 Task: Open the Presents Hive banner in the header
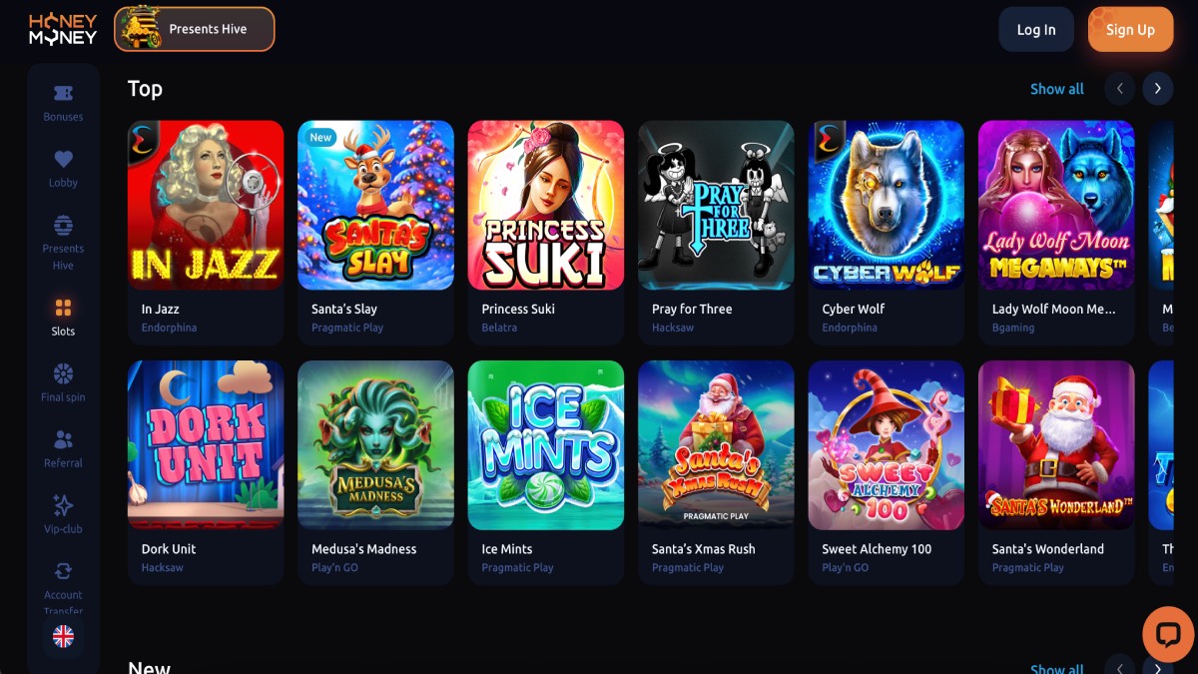(x=195, y=29)
